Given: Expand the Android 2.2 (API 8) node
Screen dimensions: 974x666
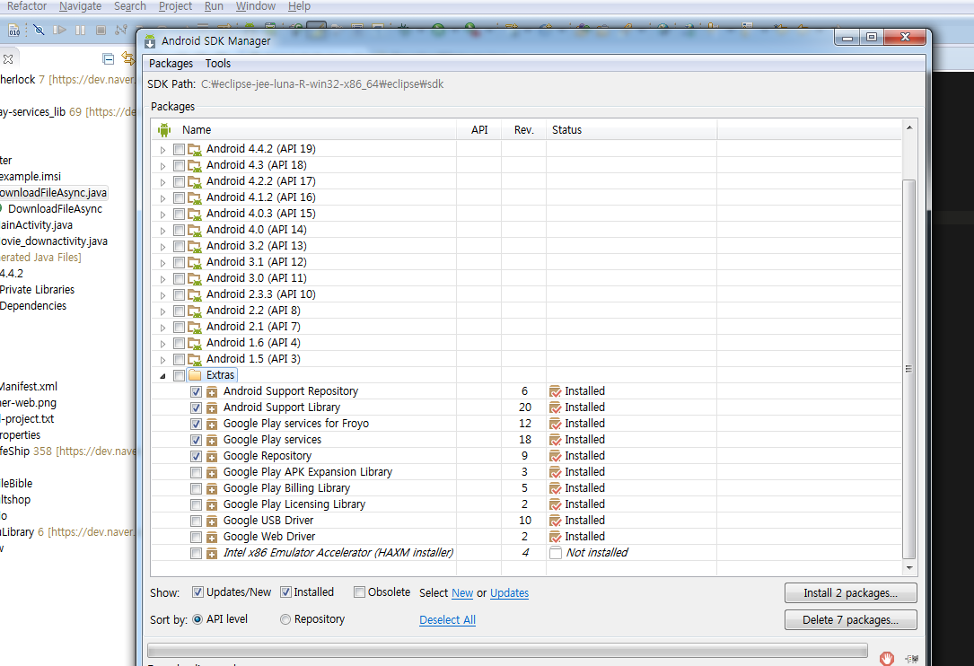Looking at the screenshot, I should point(162,311).
